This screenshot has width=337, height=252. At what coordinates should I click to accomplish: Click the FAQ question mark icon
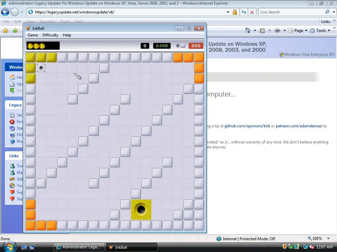[12, 135]
